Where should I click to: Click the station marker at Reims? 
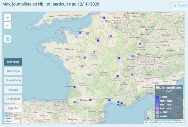click(x=111, y=36)
